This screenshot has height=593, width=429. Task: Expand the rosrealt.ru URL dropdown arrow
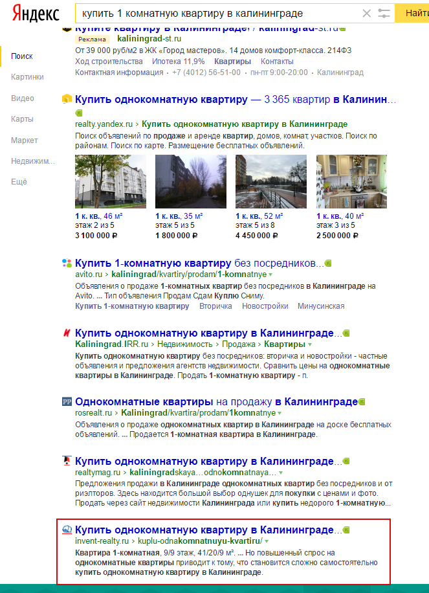280,413
